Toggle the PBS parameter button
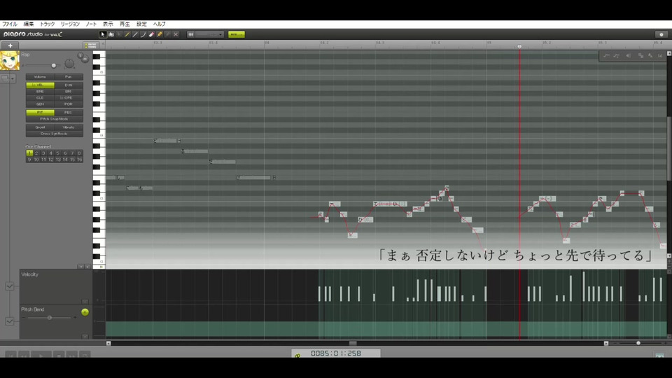672x378 pixels. pyautogui.click(x=69, y=112)
